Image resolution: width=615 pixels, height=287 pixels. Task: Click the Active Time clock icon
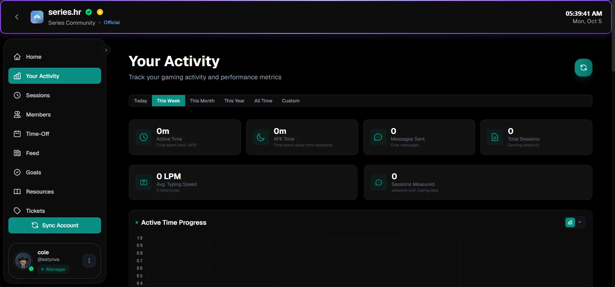(144, 137)
